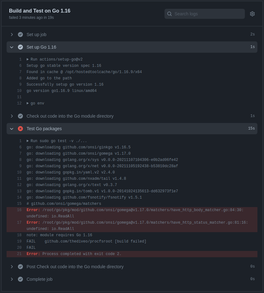Image resolution: width=264 pixels, height=293 pixels.
Task: Expand the Complete job step
Action: coord(12,279)
